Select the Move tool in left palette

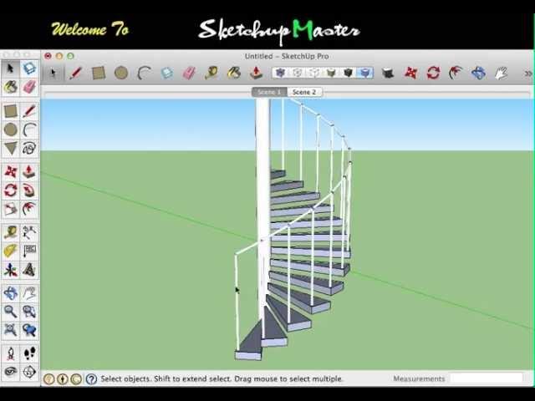(x=11, y=171)
